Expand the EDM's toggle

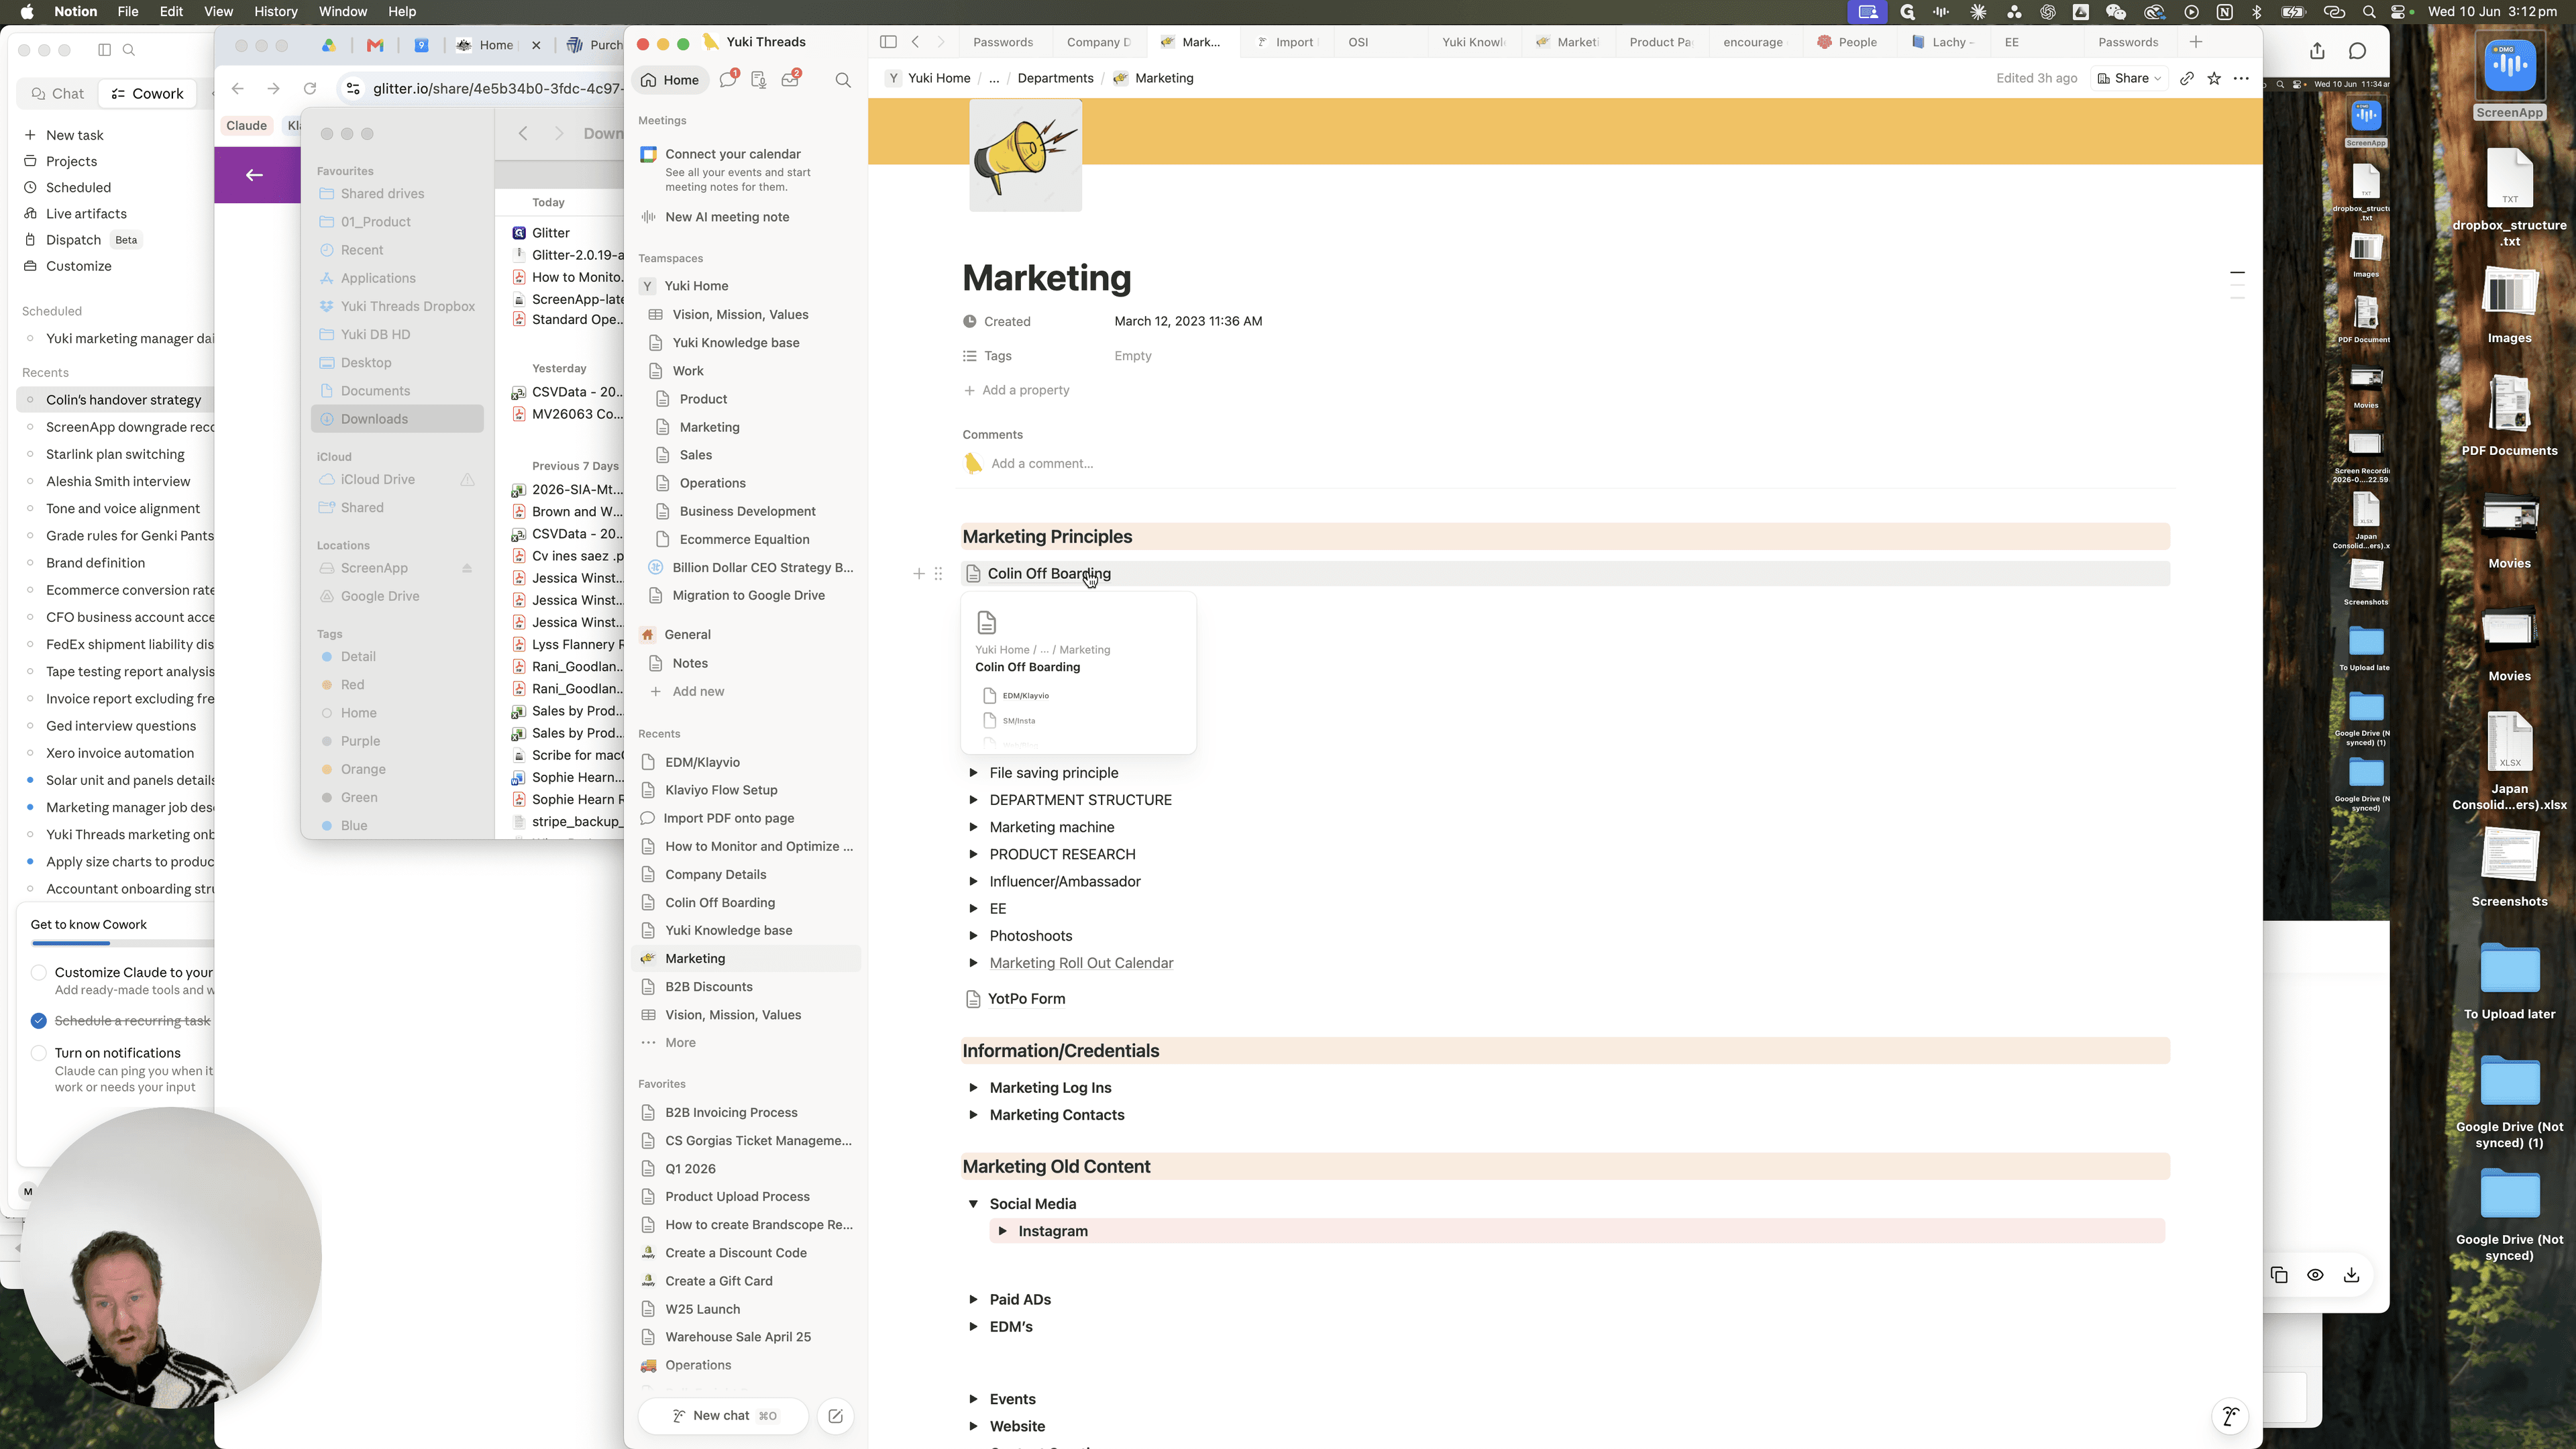pyautogui.click(x=973, y=1327)
